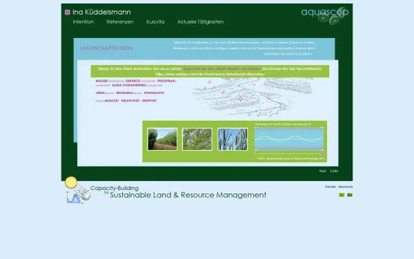Follow the Links link
Viewport: 414px width, 259px height.
(334, 171)
